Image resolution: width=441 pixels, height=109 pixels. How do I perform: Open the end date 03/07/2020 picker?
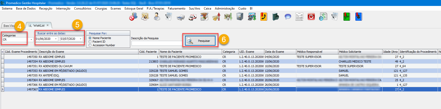coord(80,39)
